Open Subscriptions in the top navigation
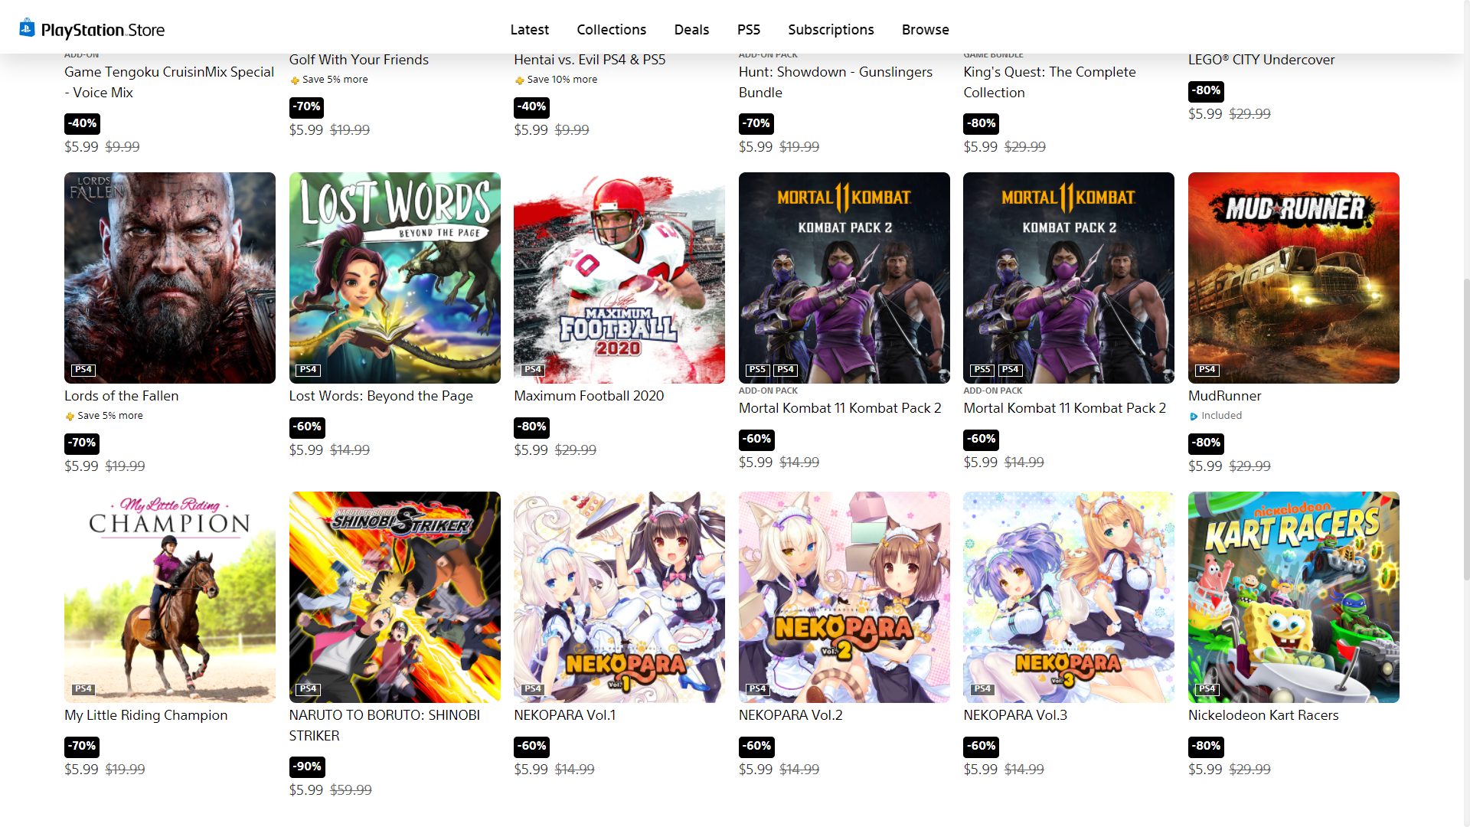1470x827 pixels. point(831,29)
